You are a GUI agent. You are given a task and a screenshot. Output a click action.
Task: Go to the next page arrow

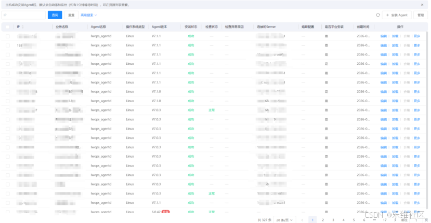coord(395,220)
